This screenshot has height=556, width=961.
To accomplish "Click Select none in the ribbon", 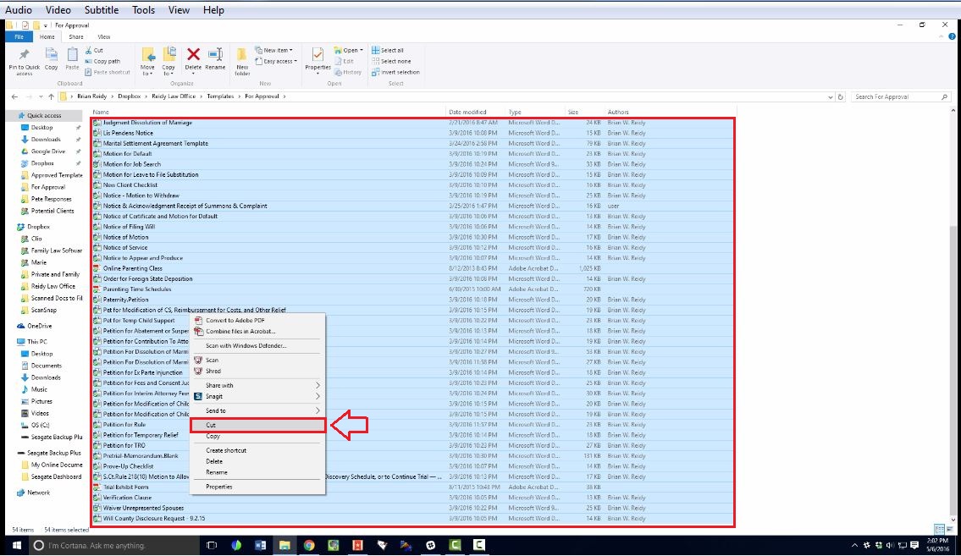I will click(391, 61).
